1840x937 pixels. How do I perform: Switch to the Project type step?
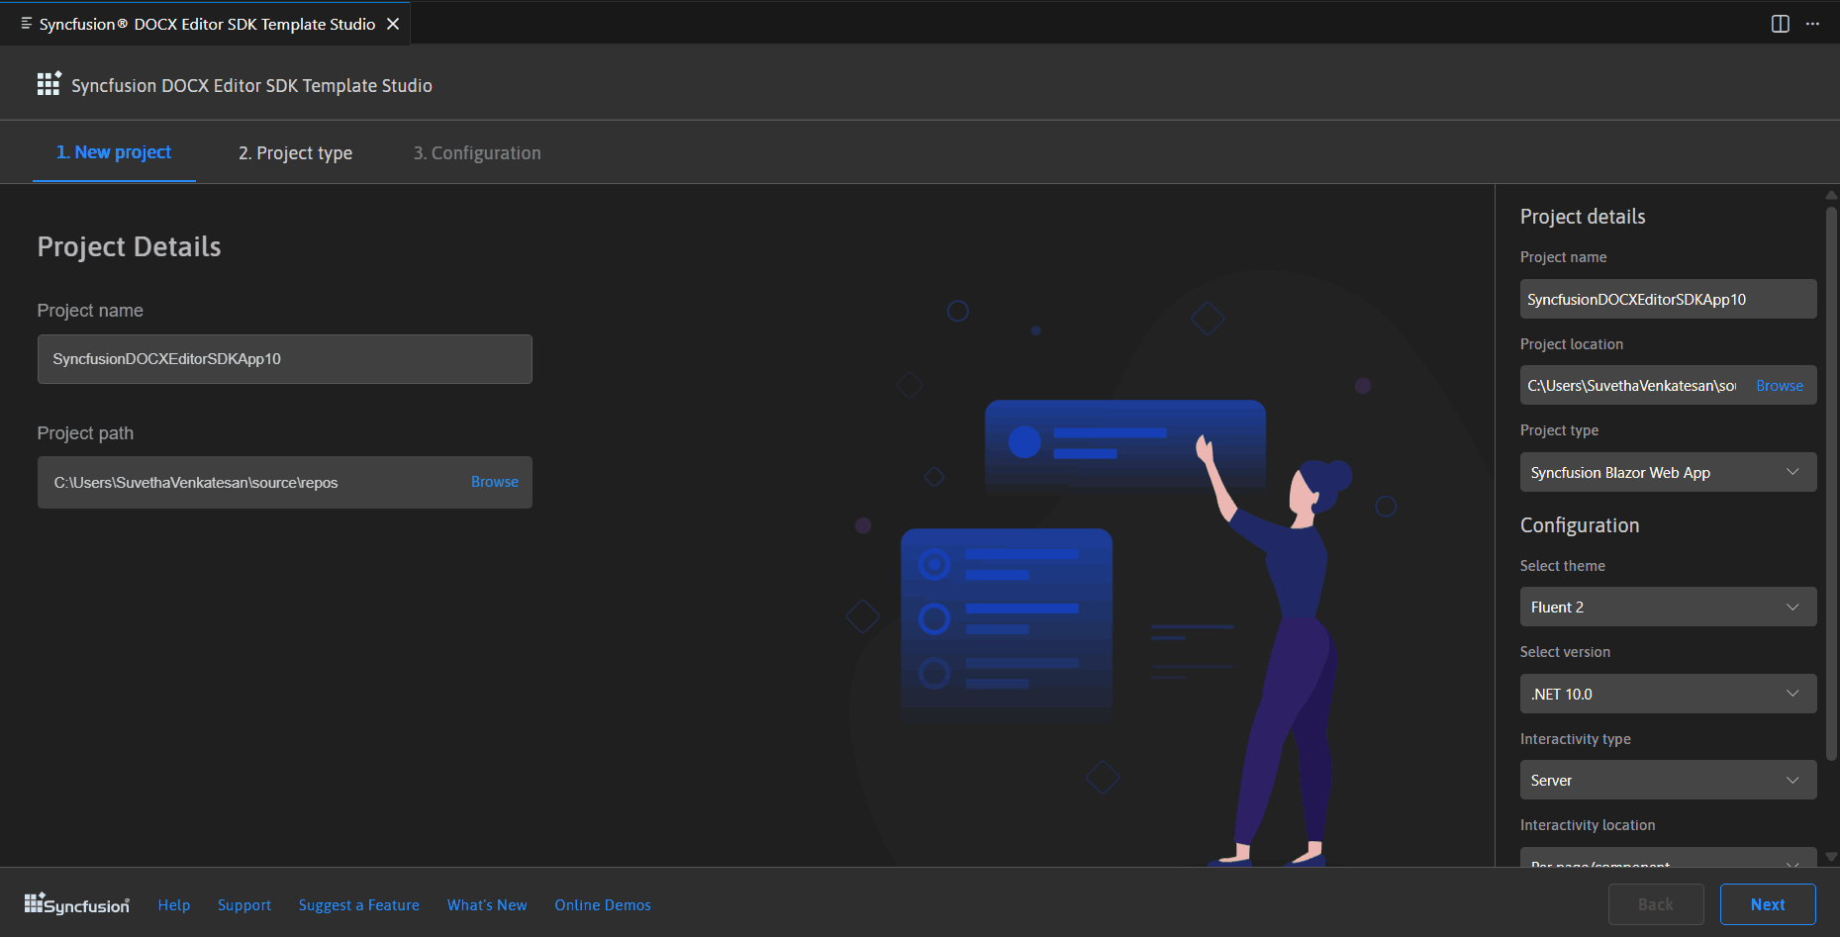(x=294, y=152)
